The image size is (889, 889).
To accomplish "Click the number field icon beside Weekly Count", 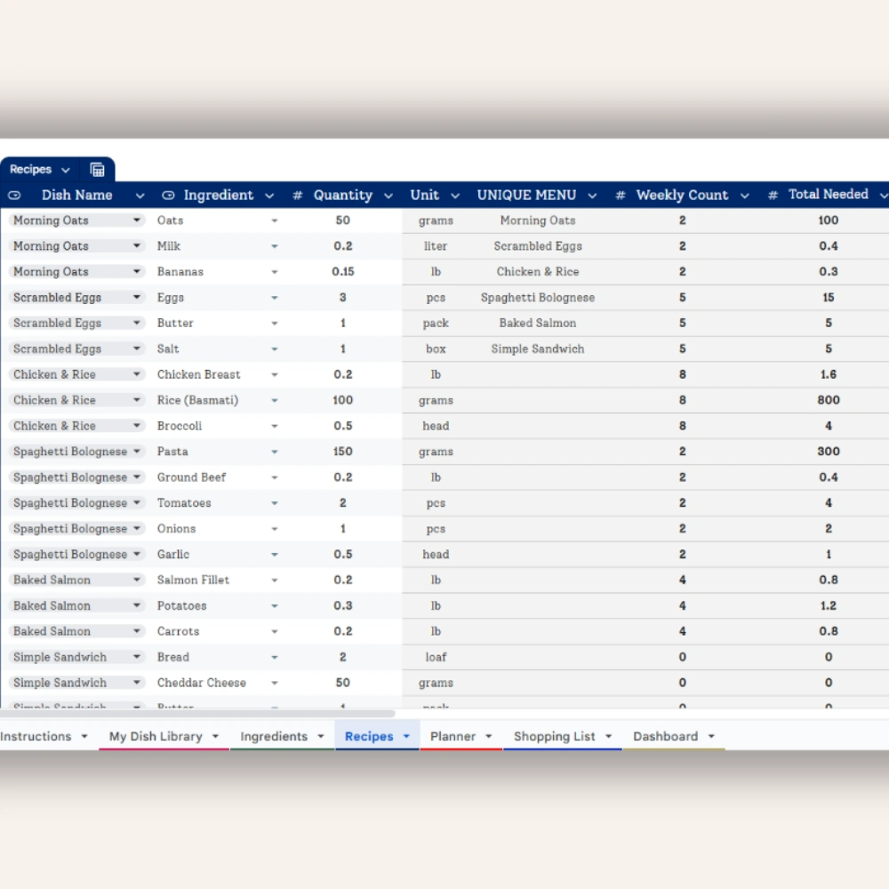I will (x=620, y=195).
